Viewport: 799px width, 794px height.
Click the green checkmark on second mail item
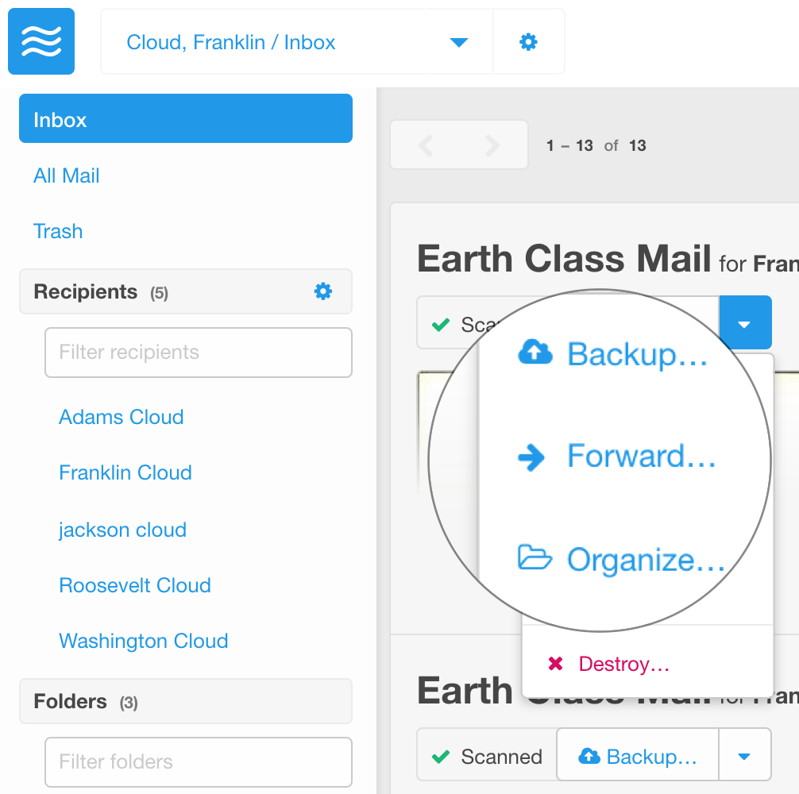[441, 757]
